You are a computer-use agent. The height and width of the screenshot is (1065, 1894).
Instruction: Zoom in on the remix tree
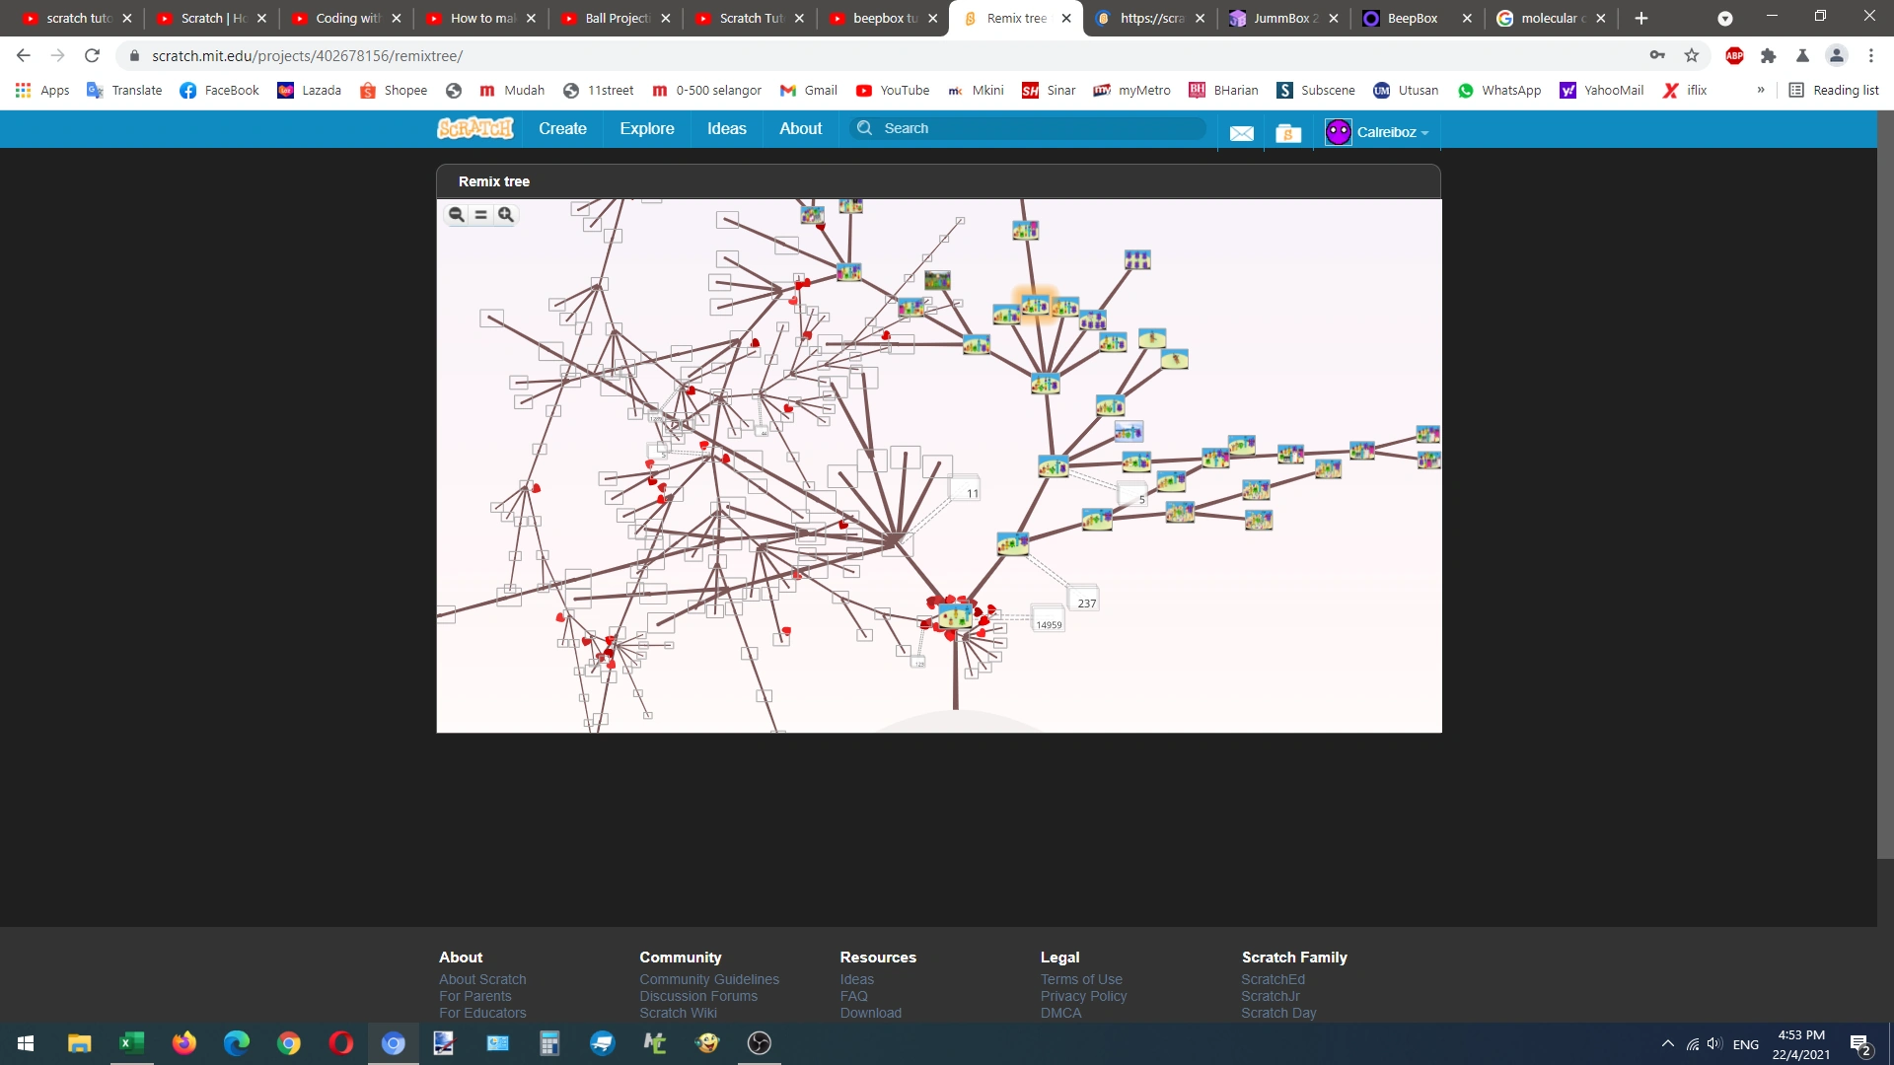pyautogui.click(x=505, y=214)
